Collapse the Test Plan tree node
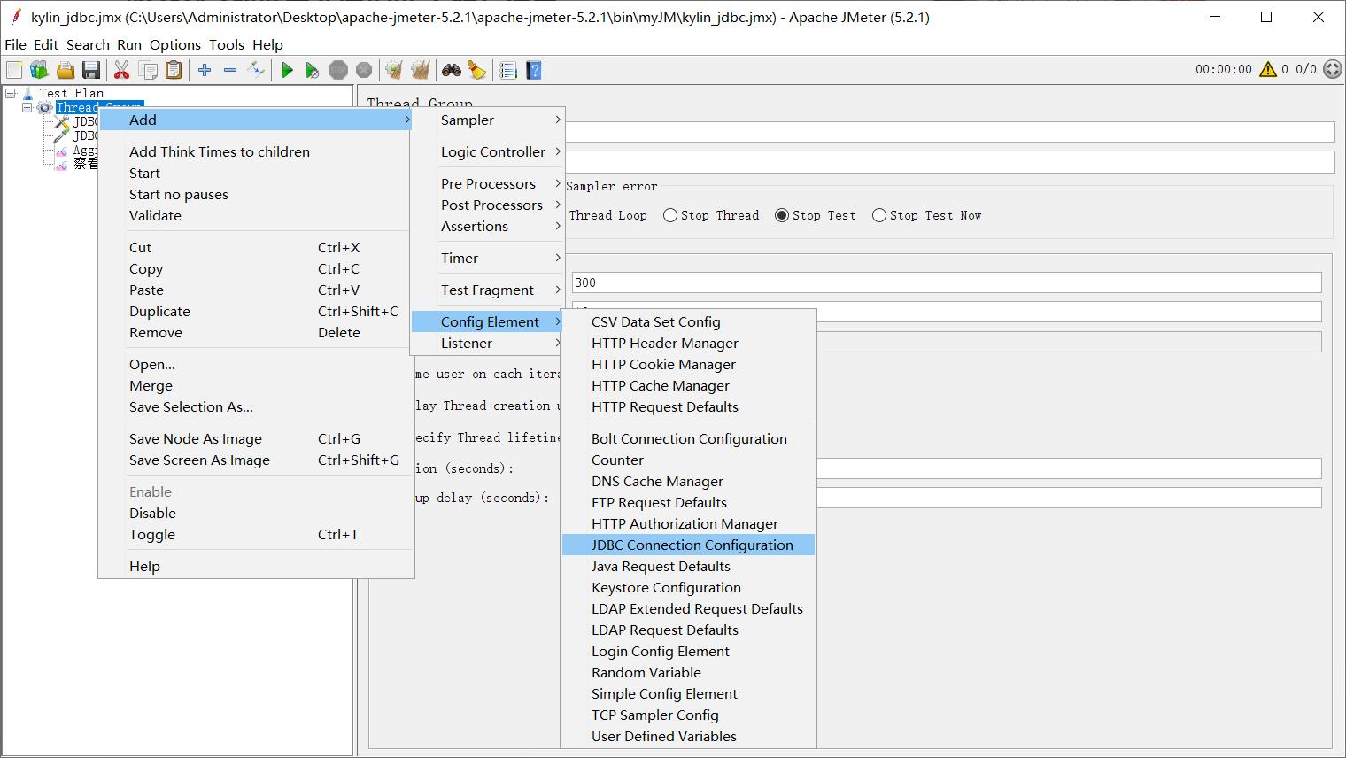The image size is (1346, 758). (11, 93)
